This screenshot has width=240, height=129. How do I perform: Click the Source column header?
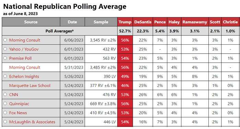click(x=31, y=22)
